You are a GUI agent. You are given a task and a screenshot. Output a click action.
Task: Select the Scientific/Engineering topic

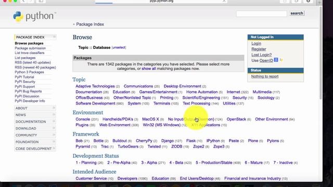tap(201, 98)
